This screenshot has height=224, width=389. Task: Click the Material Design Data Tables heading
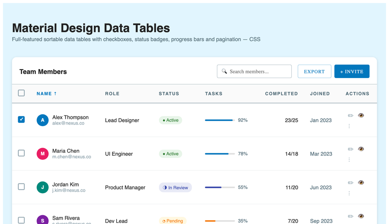(91, 28)
